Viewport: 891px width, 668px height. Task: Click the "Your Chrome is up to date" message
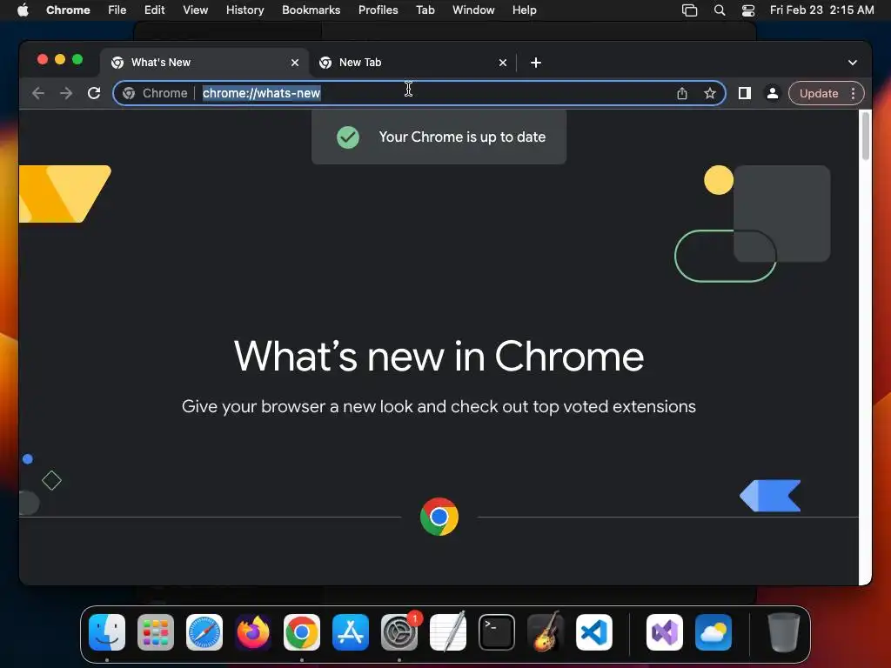click(462, 137)
